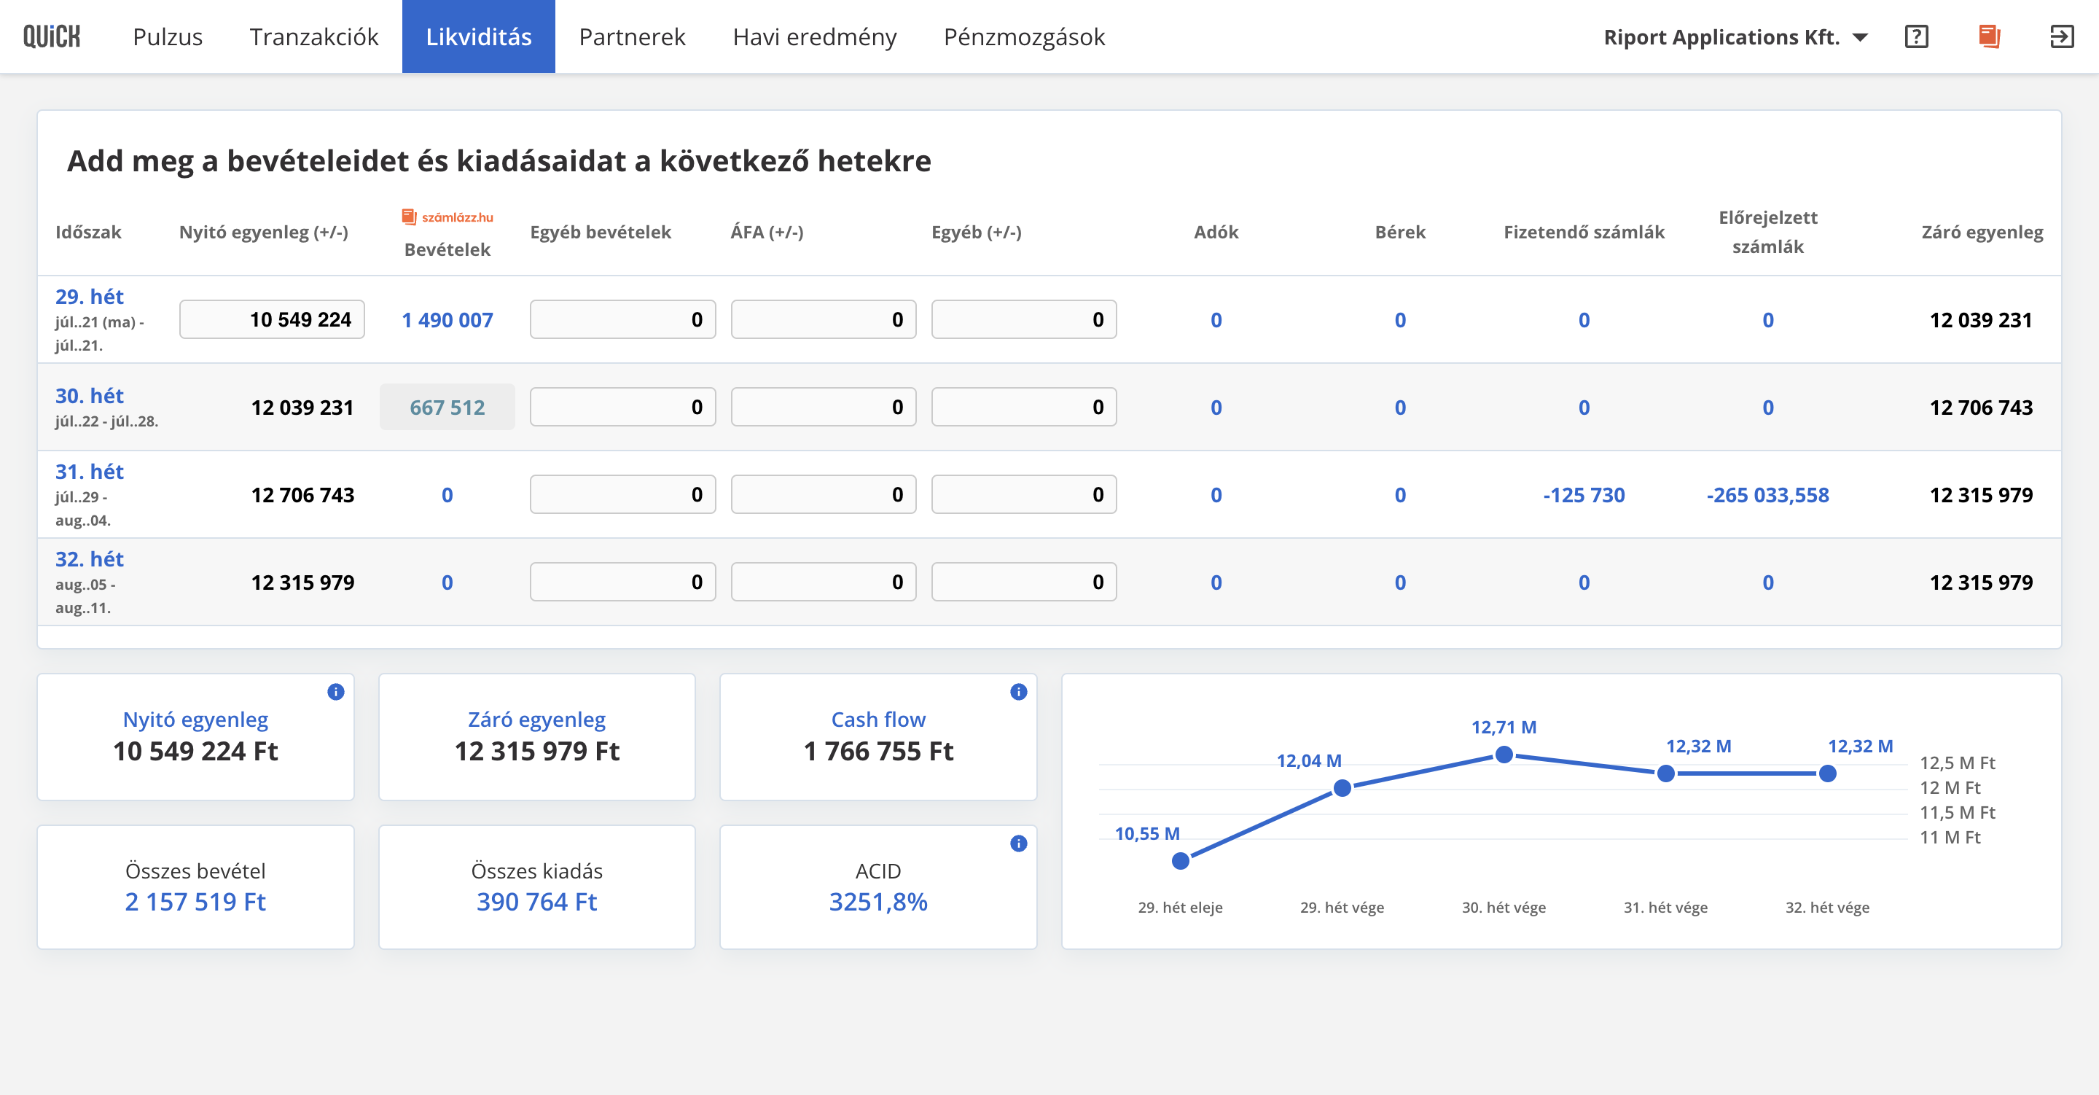Click Bevételek 0 value in 32. hét row
Viewport: 2099px width, 1095px height.
coord(447,582)
